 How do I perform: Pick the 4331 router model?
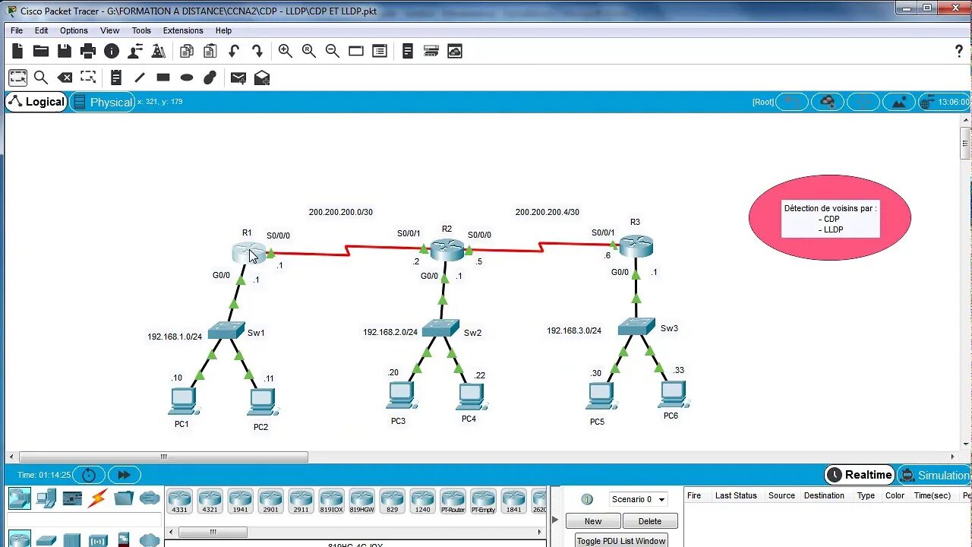coord(179,501)
